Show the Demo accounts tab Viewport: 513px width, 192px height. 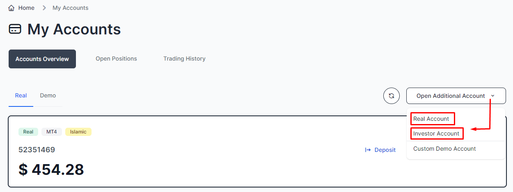point(48,95)
